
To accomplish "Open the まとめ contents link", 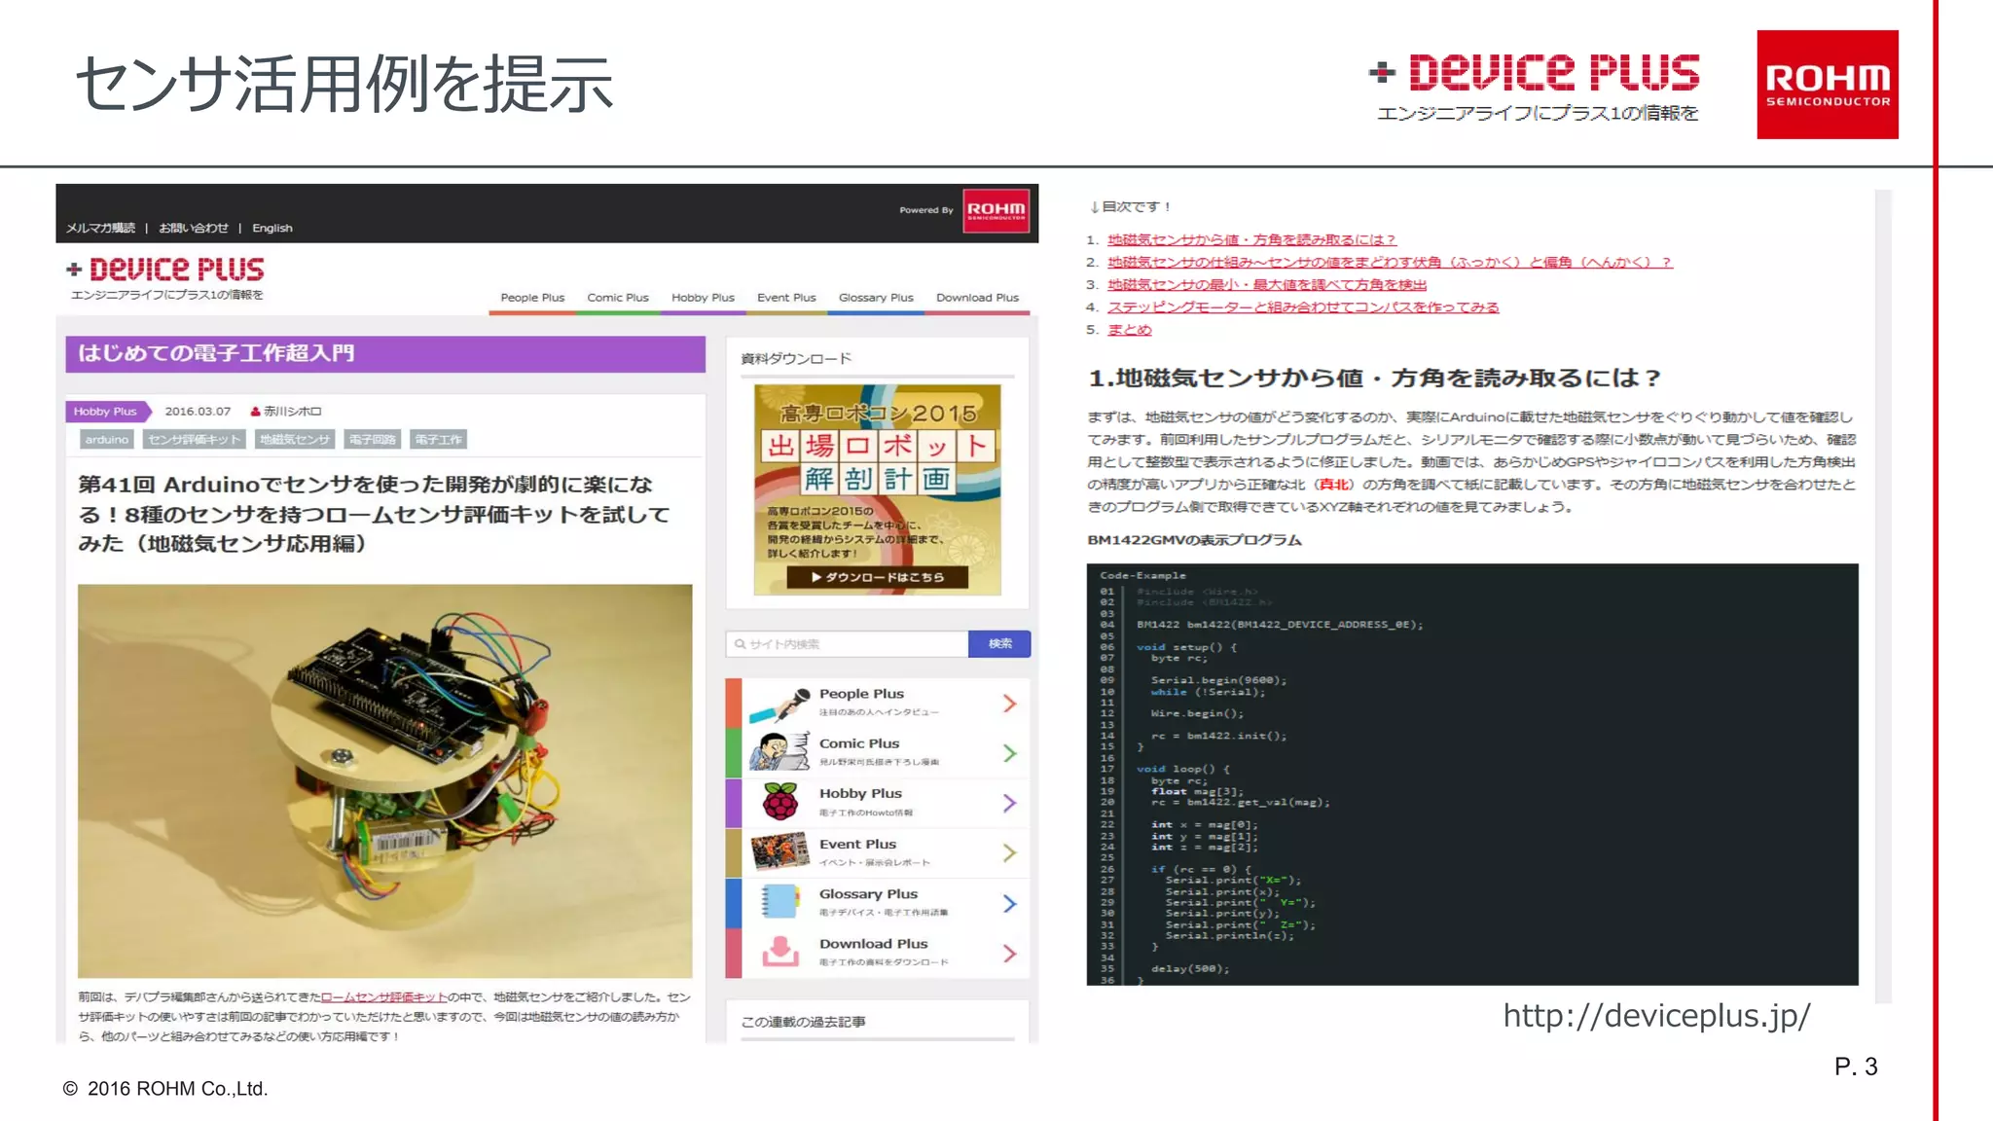I will (1129, 330).
